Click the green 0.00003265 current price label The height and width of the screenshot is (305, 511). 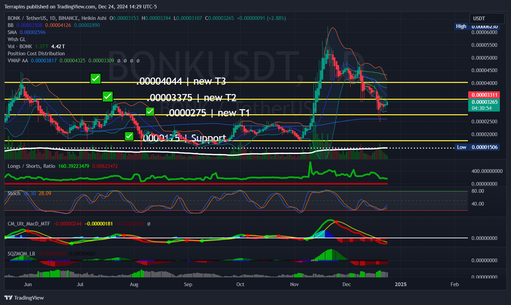(x=484, y=102)
